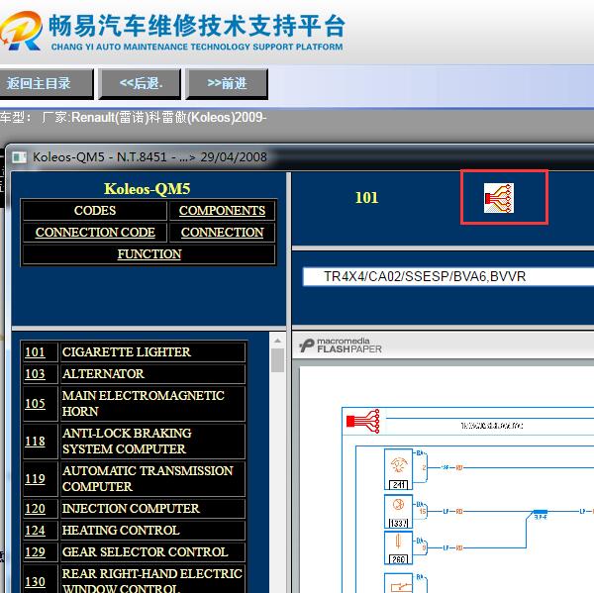Select component 241 in the wiring diagram
Image resolution: width=594 pixels, height=593 pixels.
pyautogui.click(x=398, y=469)
